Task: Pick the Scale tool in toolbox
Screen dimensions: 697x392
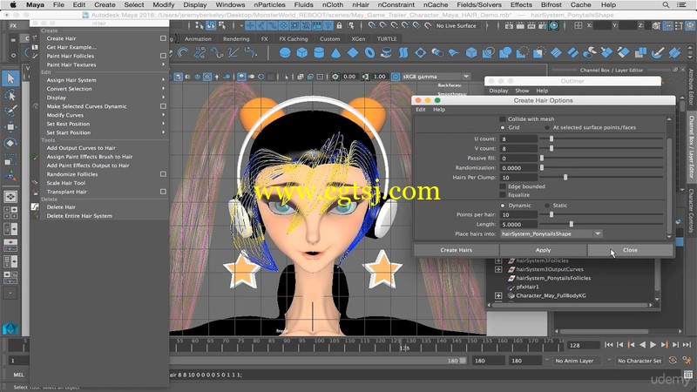Action: pyautogui.click(x=10, y=159)
